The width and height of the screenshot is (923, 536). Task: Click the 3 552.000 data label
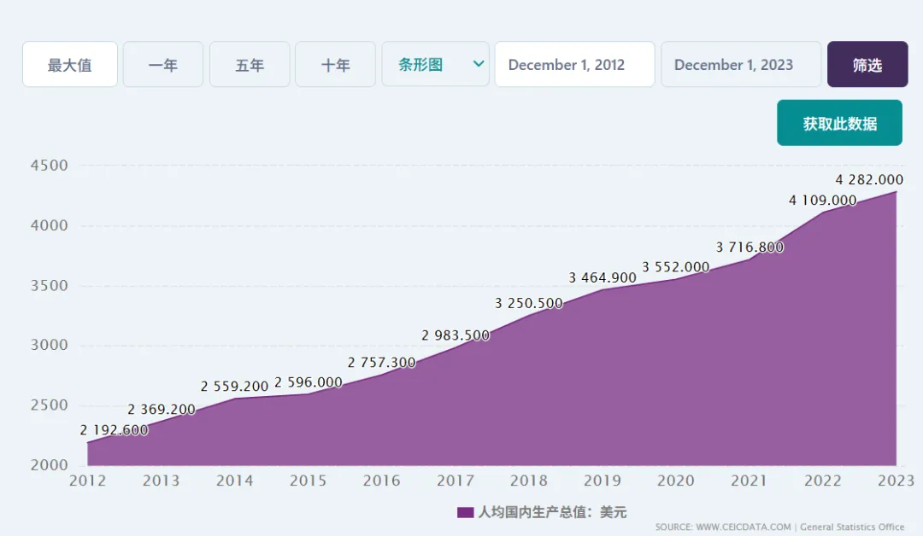(676, 267)
